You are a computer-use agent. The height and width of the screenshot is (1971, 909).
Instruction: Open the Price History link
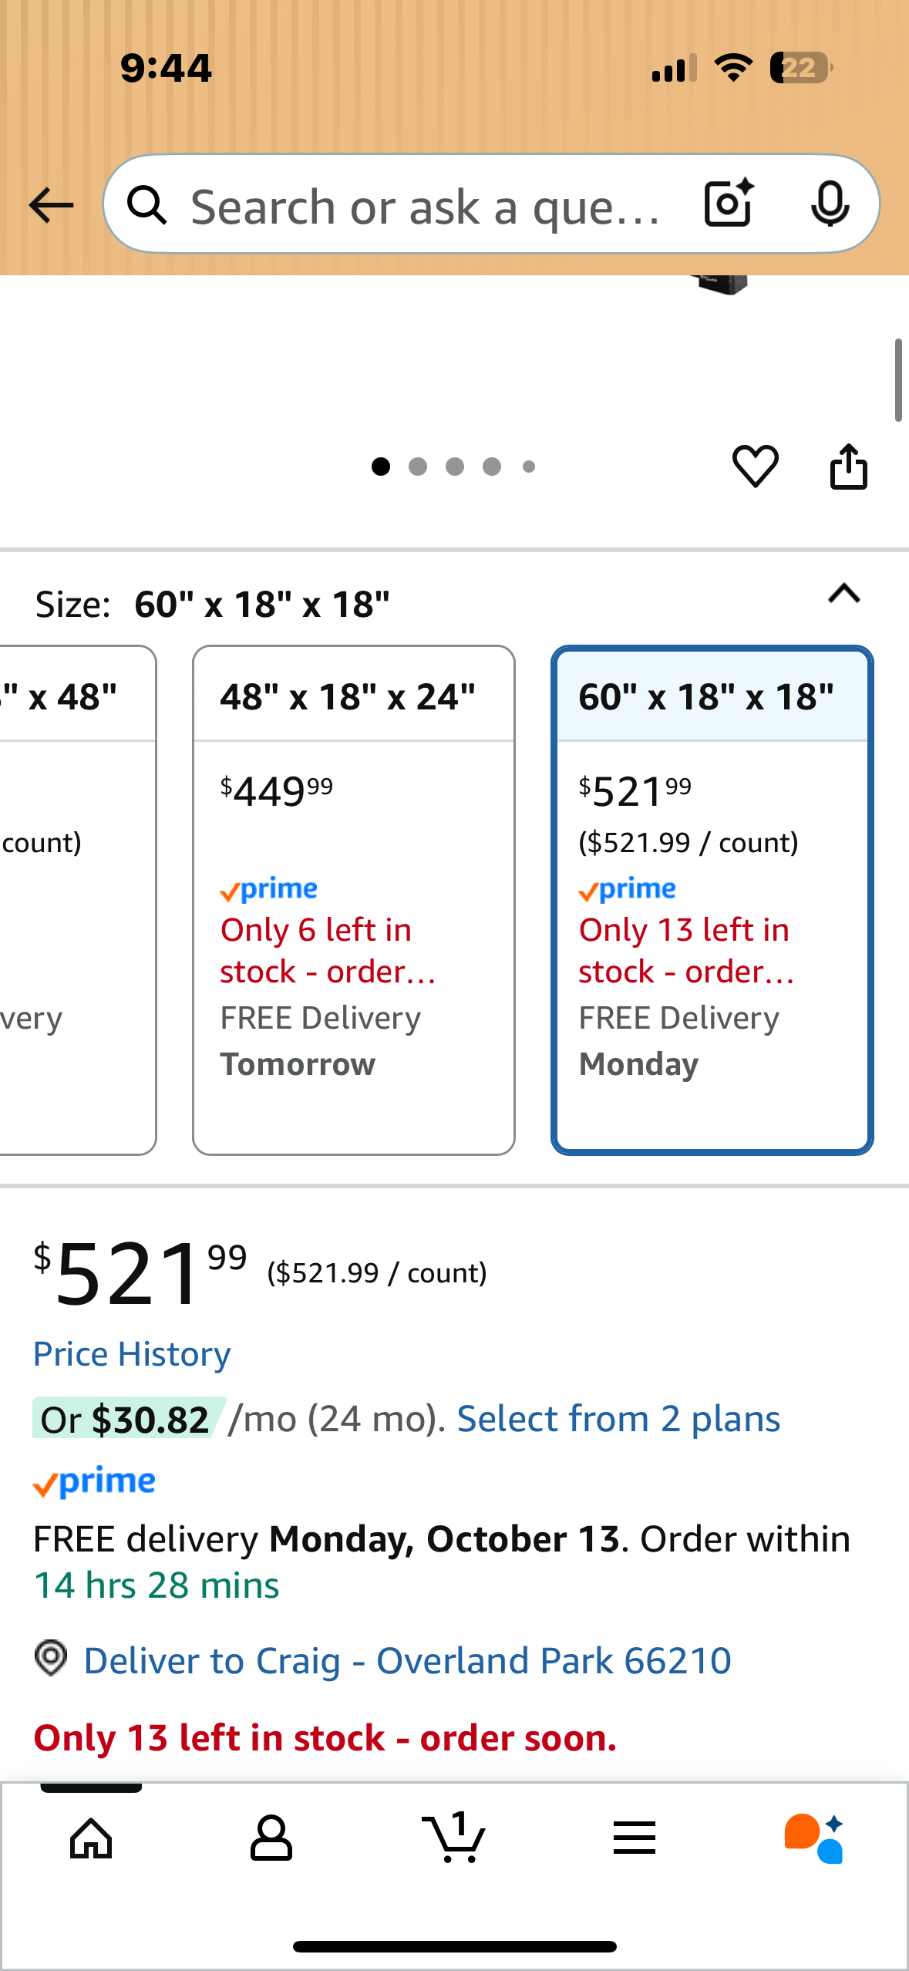point(132,1354)
